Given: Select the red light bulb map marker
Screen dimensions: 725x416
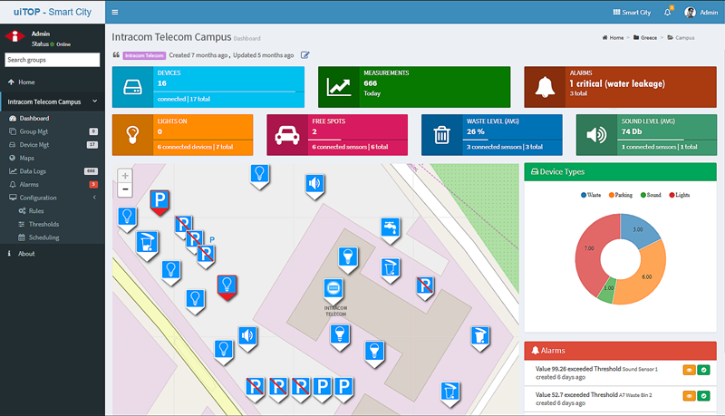Looking at the screenshot, I should [227, 287].
